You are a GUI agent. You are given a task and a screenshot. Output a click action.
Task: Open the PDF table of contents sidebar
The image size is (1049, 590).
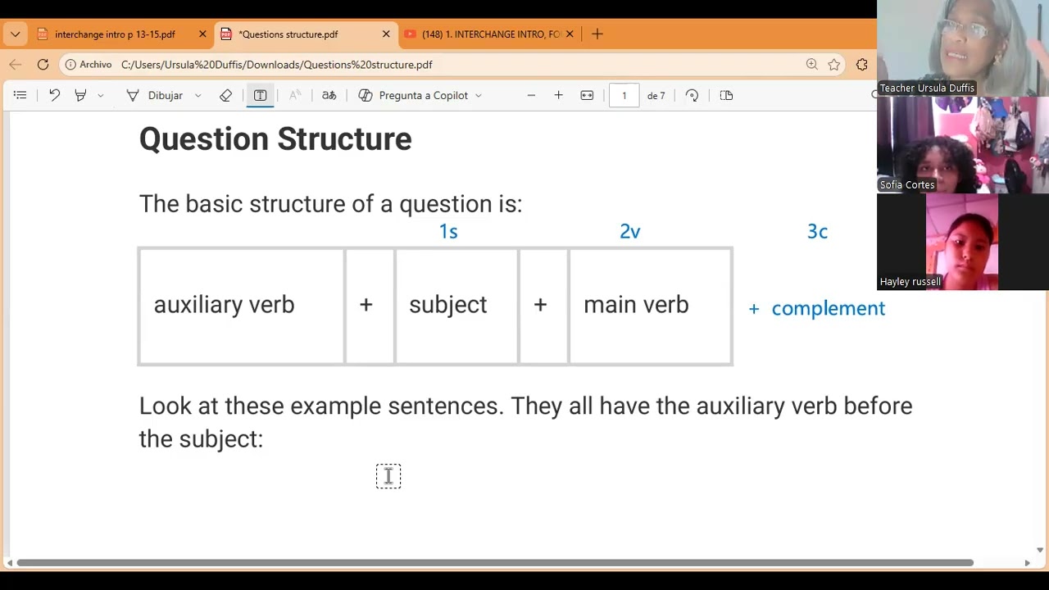[x=20, y=95]
